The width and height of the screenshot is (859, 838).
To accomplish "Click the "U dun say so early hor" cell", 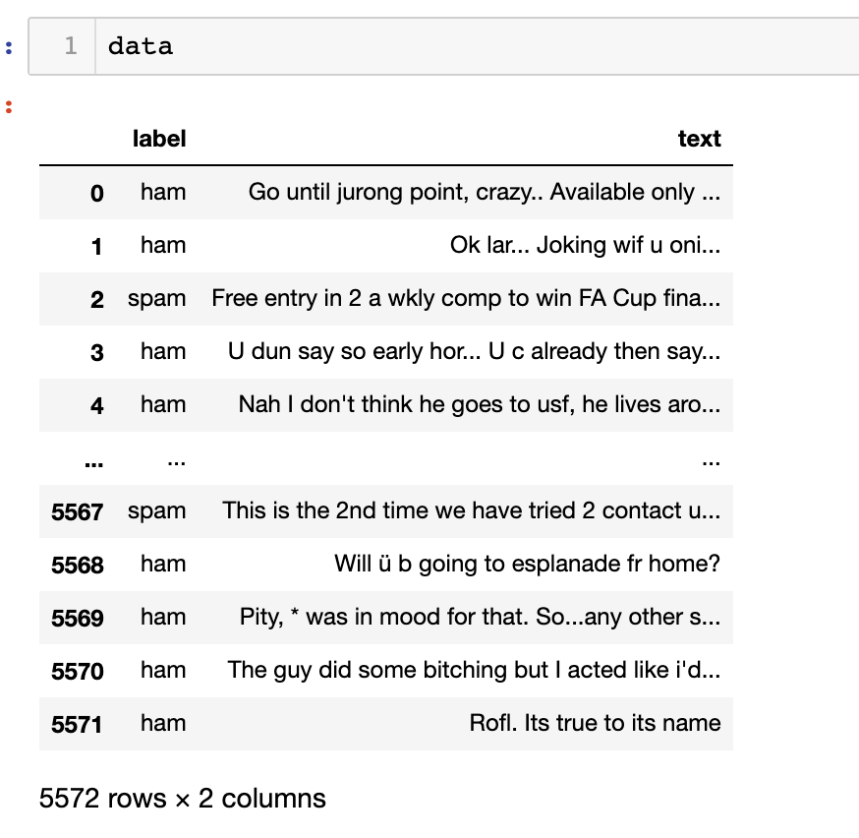I will click(x=474, y=351).
